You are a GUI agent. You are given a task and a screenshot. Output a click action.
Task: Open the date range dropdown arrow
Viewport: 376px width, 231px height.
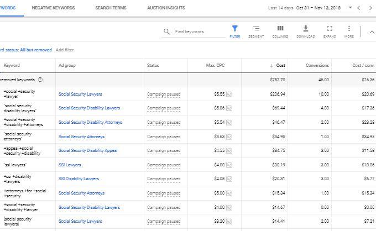(350, 8)
